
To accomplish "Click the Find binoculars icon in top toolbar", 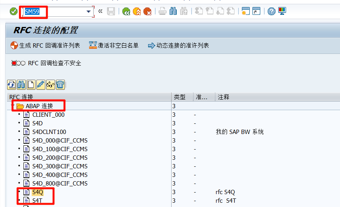I will pyautogui.click(x=173, y=11).
